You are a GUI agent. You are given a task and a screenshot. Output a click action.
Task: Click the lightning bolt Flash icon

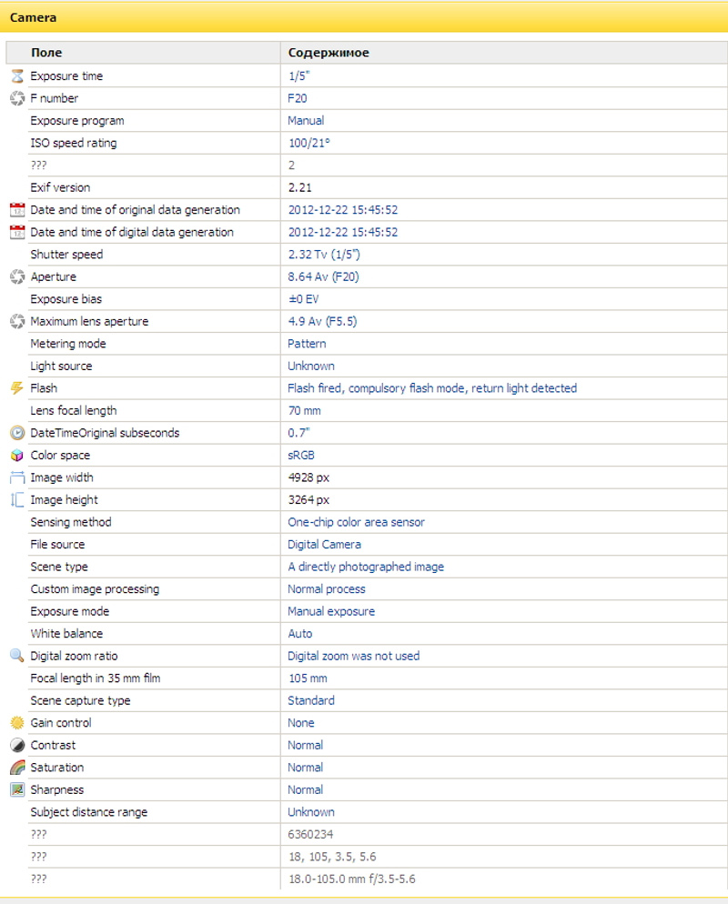pyautogui.click(x=16, y=388)
